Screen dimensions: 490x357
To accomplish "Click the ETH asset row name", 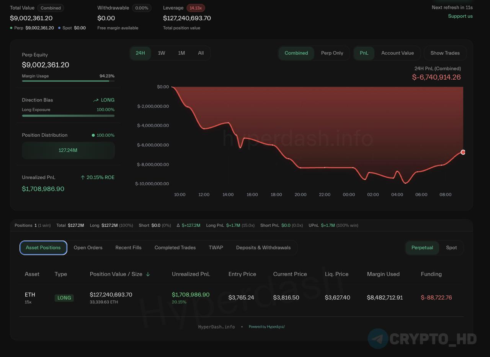I will click(x=30, y=295).
